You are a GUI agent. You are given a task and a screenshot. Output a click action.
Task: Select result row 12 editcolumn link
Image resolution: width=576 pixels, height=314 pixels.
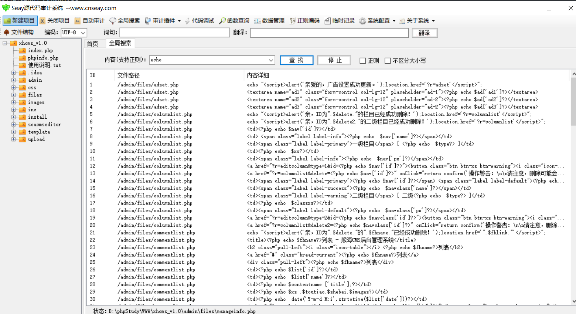[x=328, y=166]
